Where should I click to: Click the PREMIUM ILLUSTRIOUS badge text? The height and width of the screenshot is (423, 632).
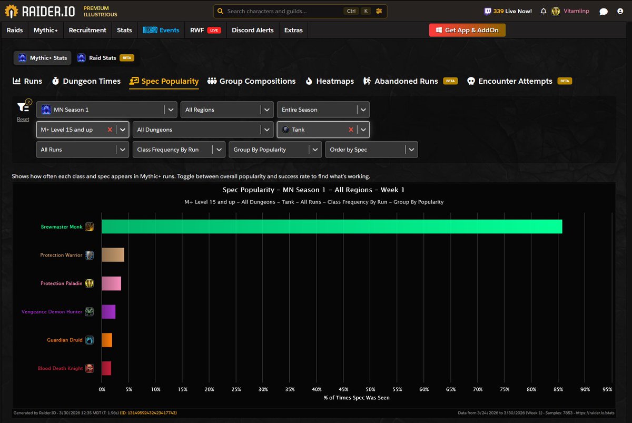coord(100,11)
